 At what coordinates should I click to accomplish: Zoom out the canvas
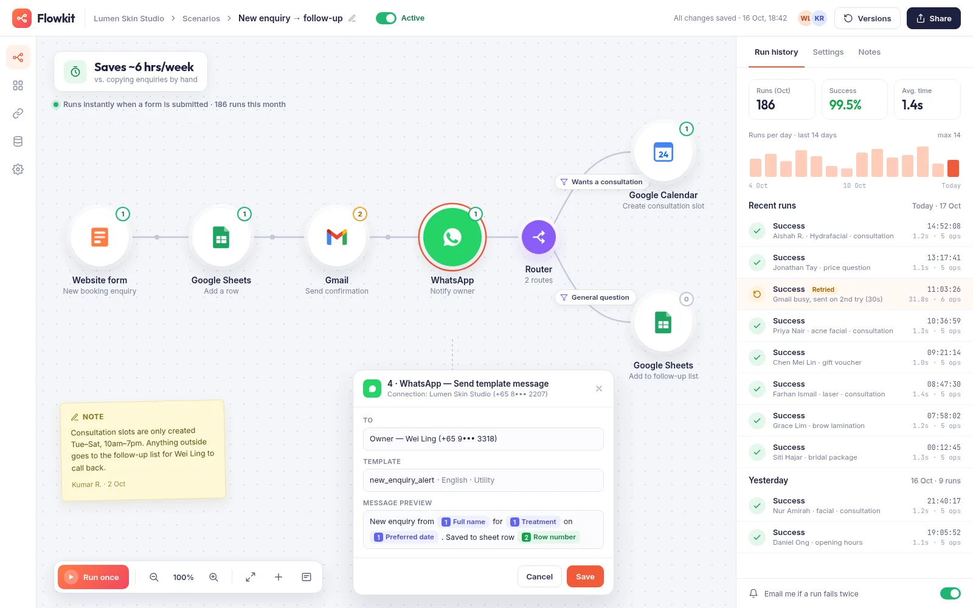(154, 577)
